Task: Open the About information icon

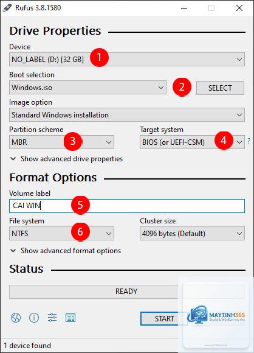Action: pos(34,318)
